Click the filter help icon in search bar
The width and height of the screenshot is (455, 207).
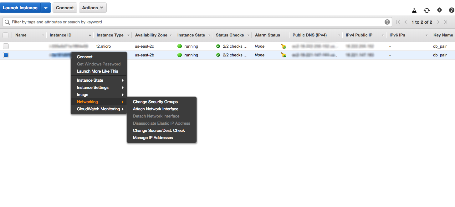pyautogui.click(x=387, y=22)
